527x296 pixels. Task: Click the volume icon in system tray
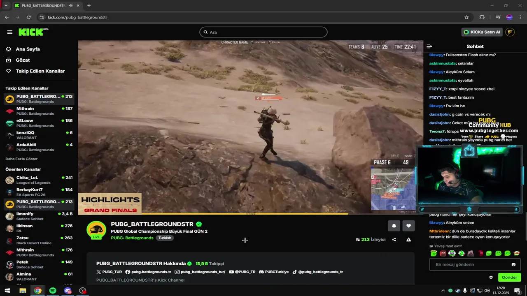coord(487,291)
